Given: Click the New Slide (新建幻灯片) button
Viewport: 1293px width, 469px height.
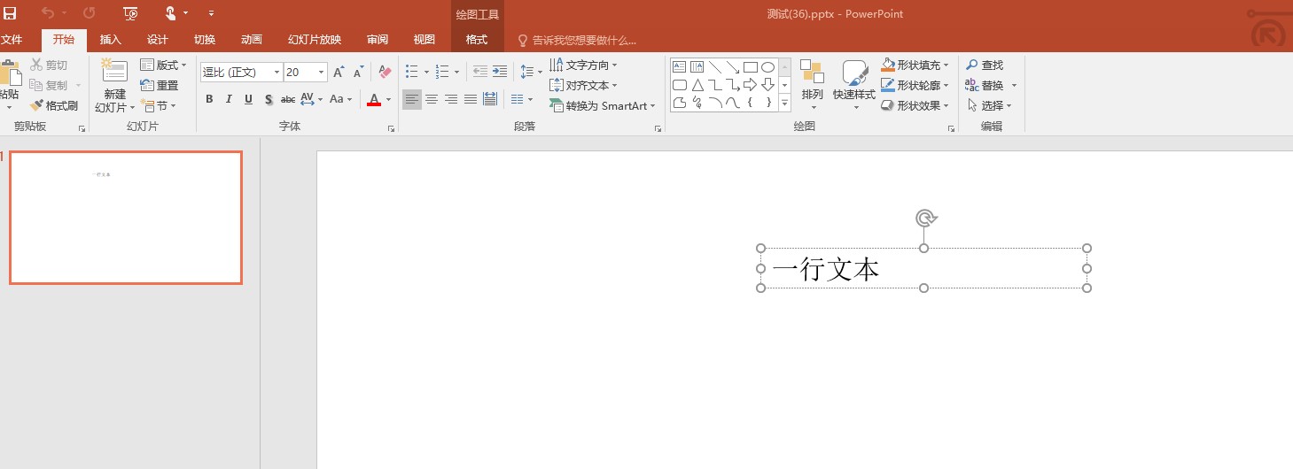Looking at the screenshot, I should point(115,86).
